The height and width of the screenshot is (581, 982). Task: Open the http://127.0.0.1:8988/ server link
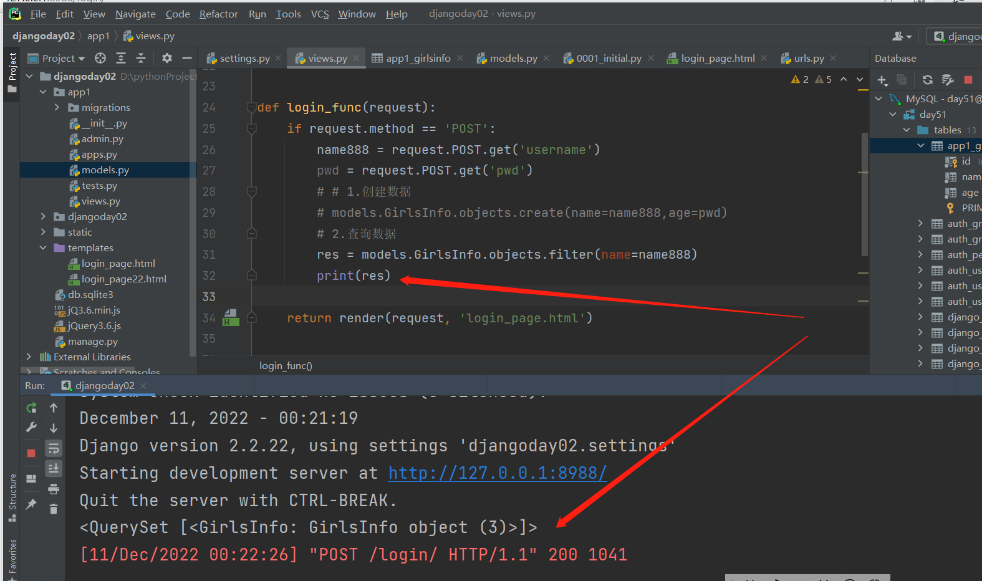(x=498, y=473)
